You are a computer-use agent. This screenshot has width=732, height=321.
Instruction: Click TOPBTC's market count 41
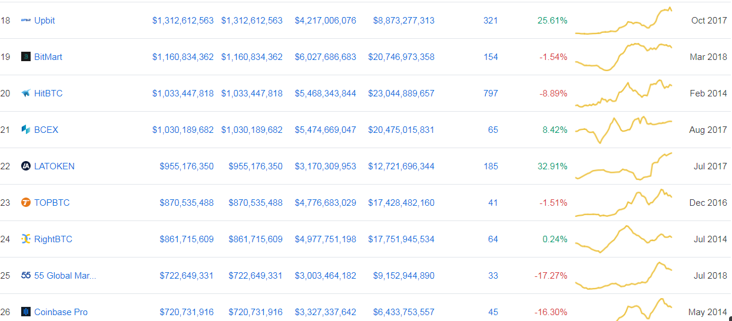click(493, 203)
